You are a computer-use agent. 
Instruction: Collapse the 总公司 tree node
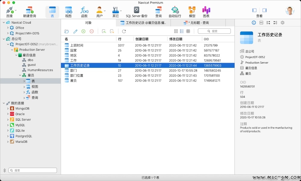click(x=4, y=39)
